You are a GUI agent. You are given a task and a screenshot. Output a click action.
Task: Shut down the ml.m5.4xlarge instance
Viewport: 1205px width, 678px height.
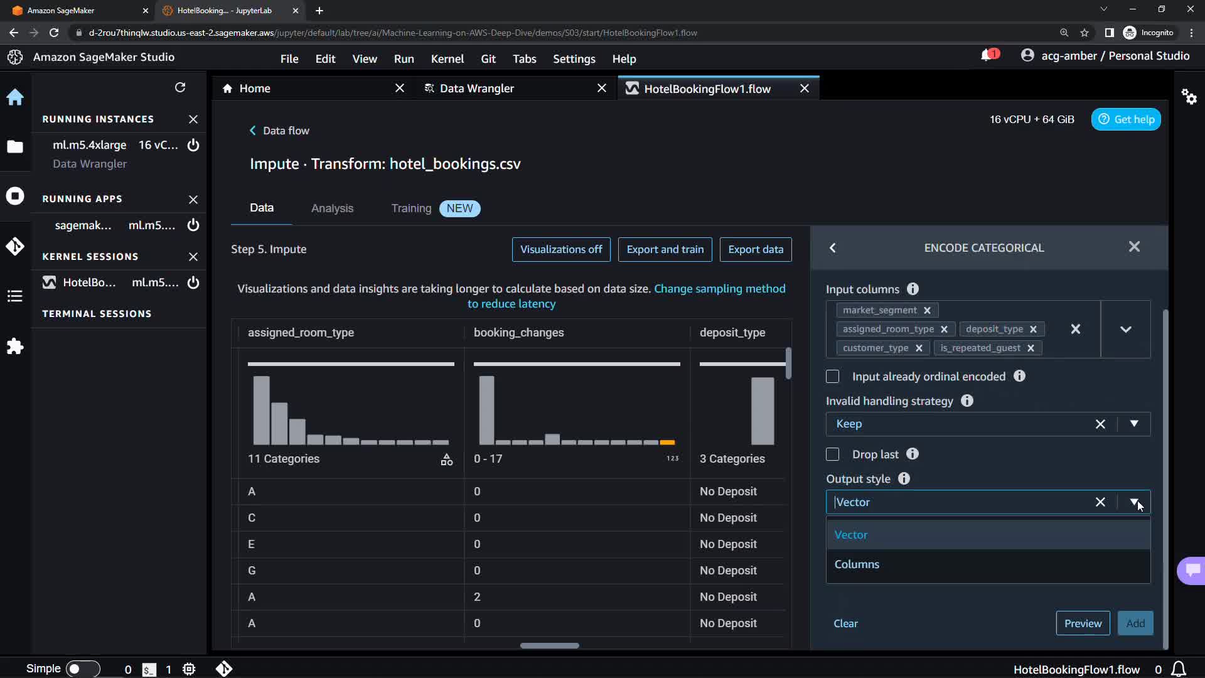(x=193, y=145)
